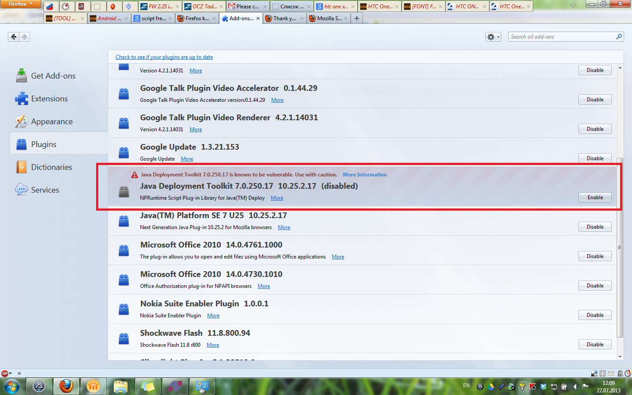
Task: Open the orange Firefox application menu
Action: point(20,4)
